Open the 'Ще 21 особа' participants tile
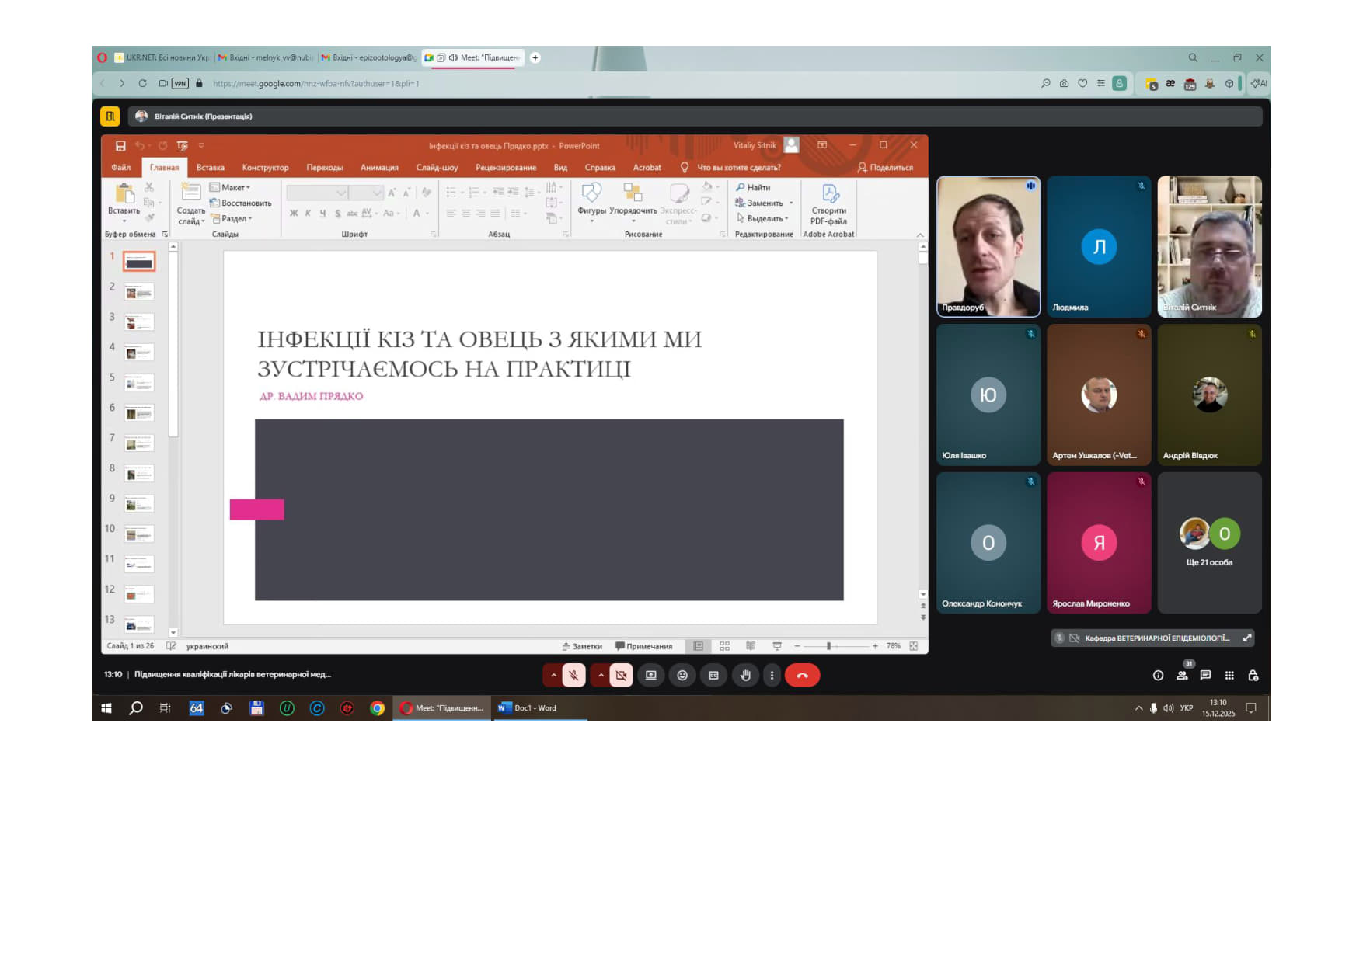 click(1209, 543)
